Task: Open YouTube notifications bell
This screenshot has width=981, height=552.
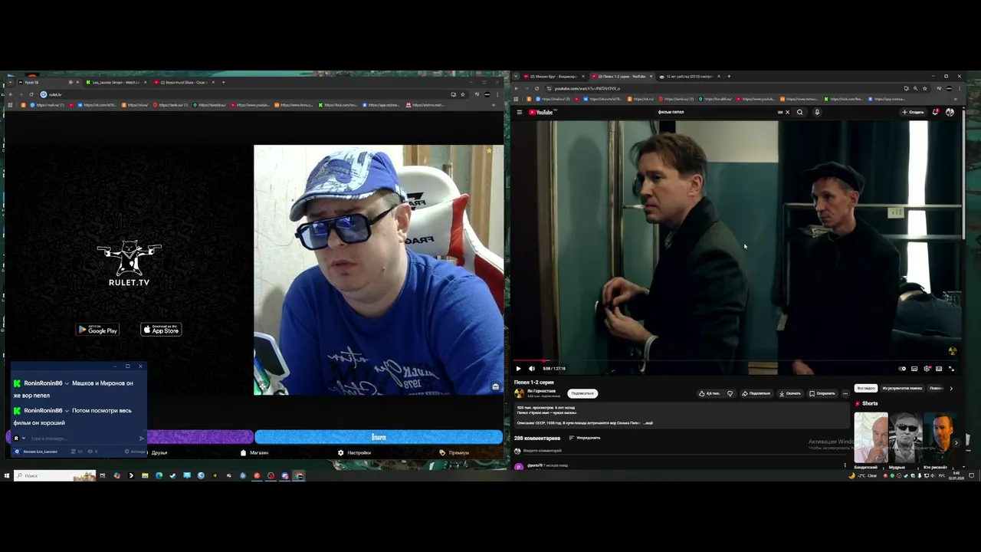Action: pos(936,112)
